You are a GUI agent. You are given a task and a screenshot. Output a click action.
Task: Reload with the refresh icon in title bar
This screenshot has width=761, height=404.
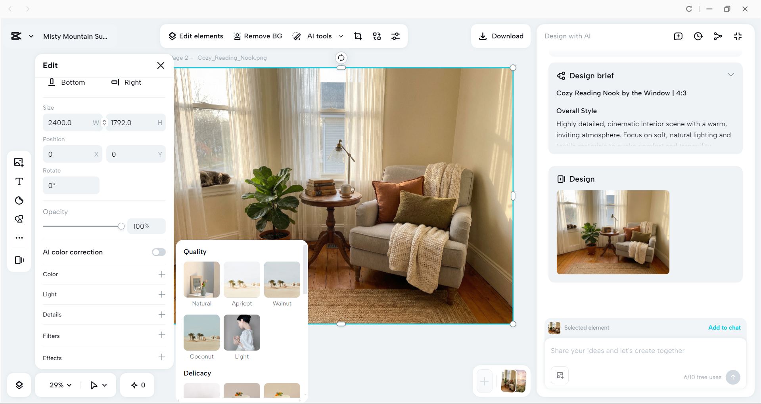[x=689, y=9]
